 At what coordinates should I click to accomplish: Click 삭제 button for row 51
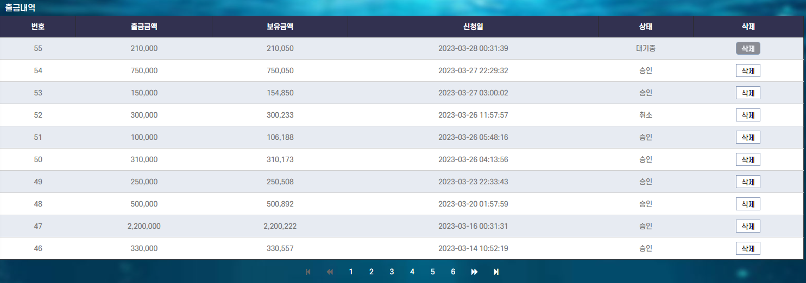click(748, 137)
